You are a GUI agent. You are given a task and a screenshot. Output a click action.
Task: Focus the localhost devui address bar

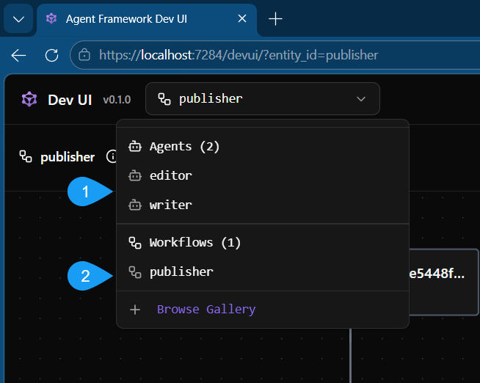click(275, 55)
